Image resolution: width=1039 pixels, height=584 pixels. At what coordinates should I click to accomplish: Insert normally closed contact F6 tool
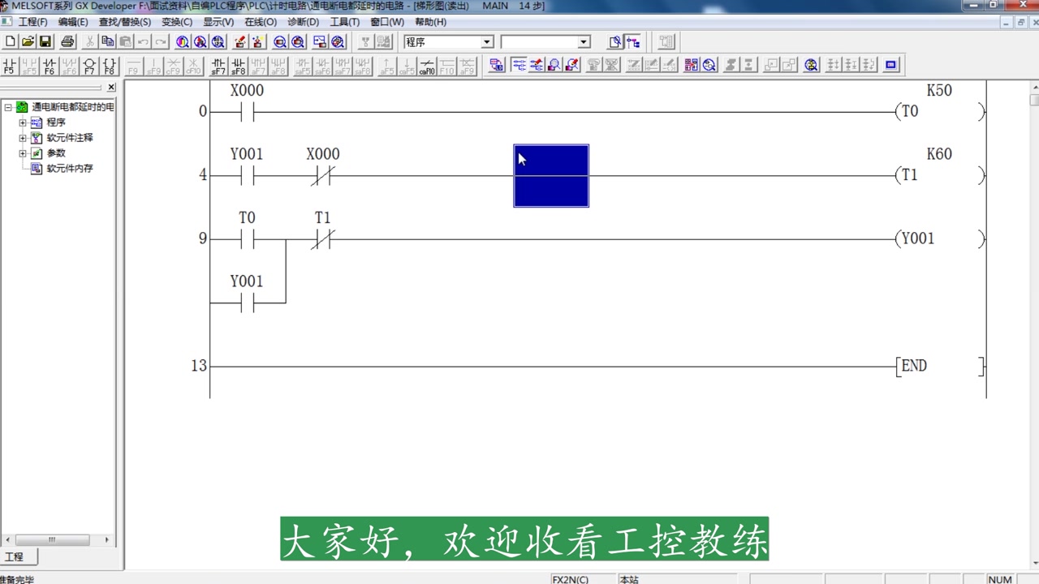50,66
